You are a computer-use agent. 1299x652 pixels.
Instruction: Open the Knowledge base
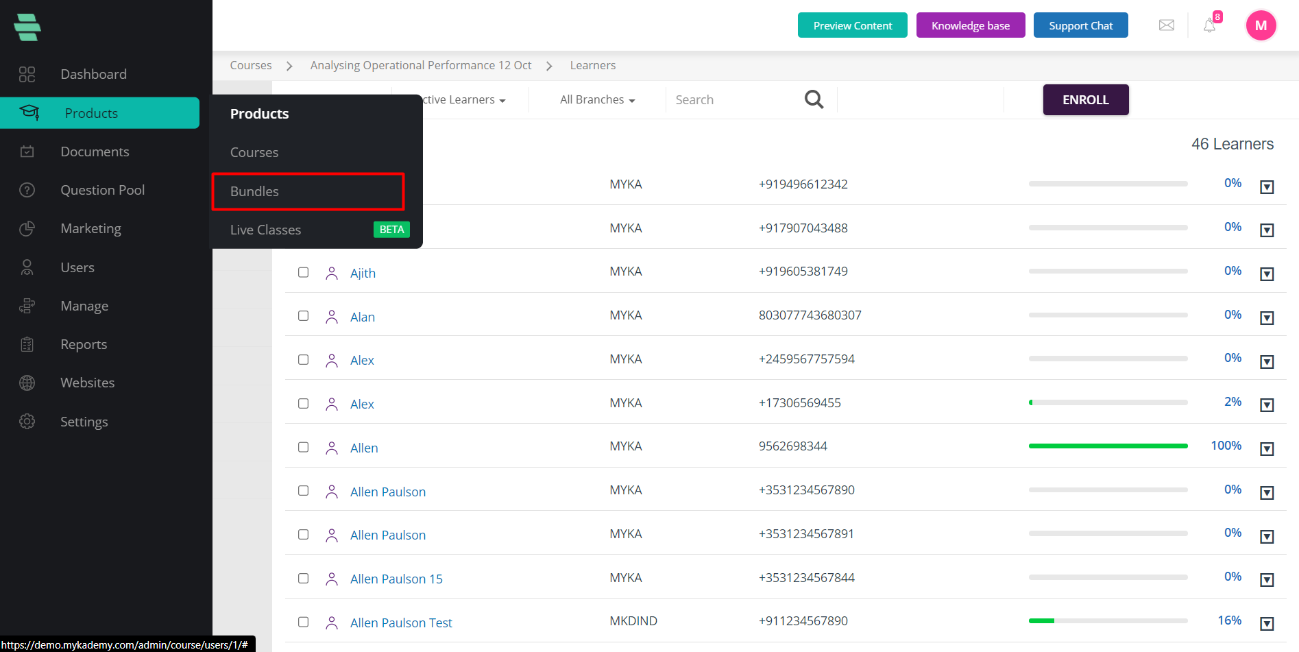[x=971, y=25]
